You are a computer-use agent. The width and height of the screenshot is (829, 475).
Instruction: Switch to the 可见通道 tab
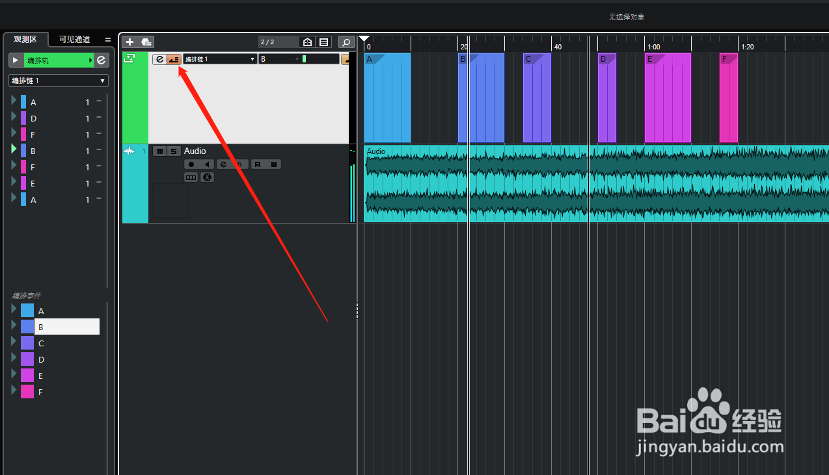[x=75, y=39]
